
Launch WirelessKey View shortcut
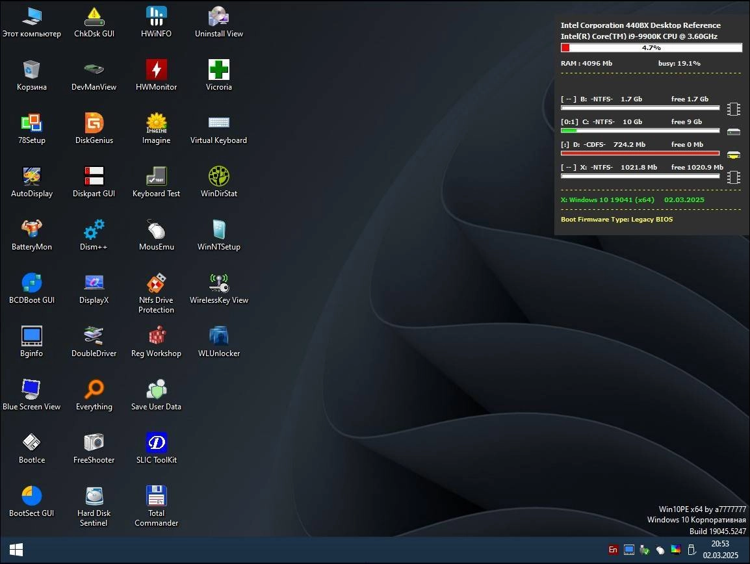click(x=218, y=288)
